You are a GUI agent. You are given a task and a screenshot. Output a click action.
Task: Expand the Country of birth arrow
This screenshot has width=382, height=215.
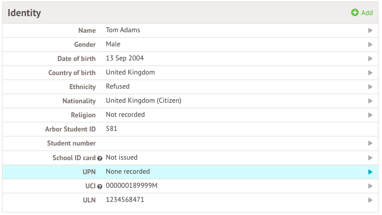[370, 73]
